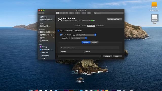This screenshot has height=91, width=162.
Task: Open the gear action menu
Action: click(x=78, y=13)
